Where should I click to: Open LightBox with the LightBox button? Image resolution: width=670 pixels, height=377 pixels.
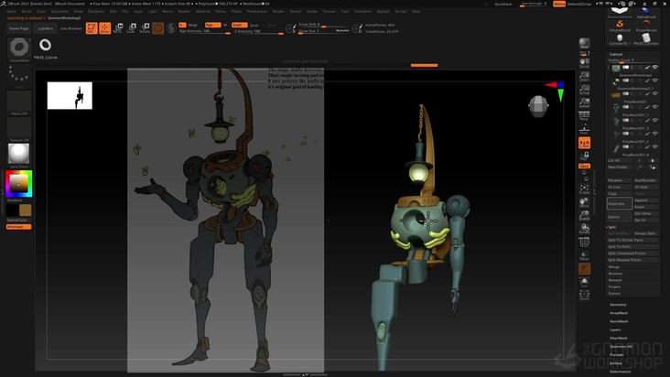[x=44, y=28]
